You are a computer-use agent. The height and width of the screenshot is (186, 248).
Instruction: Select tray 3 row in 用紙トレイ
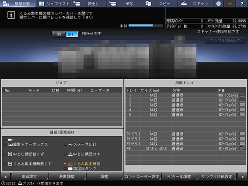[186, 105]
